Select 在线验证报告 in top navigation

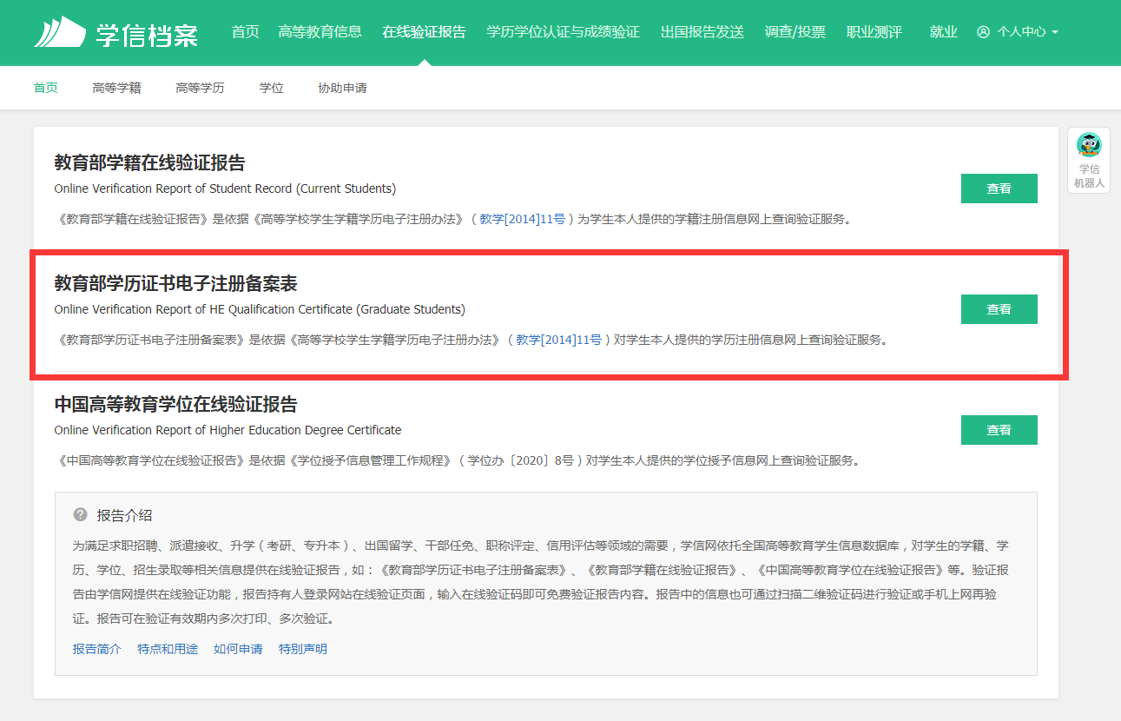424,32
